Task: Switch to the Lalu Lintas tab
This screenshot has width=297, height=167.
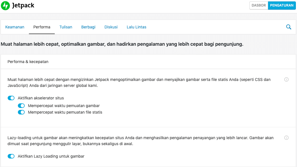Action: tap(136, 27)
